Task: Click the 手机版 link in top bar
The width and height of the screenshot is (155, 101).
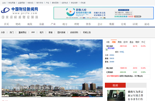Action: 83,3
